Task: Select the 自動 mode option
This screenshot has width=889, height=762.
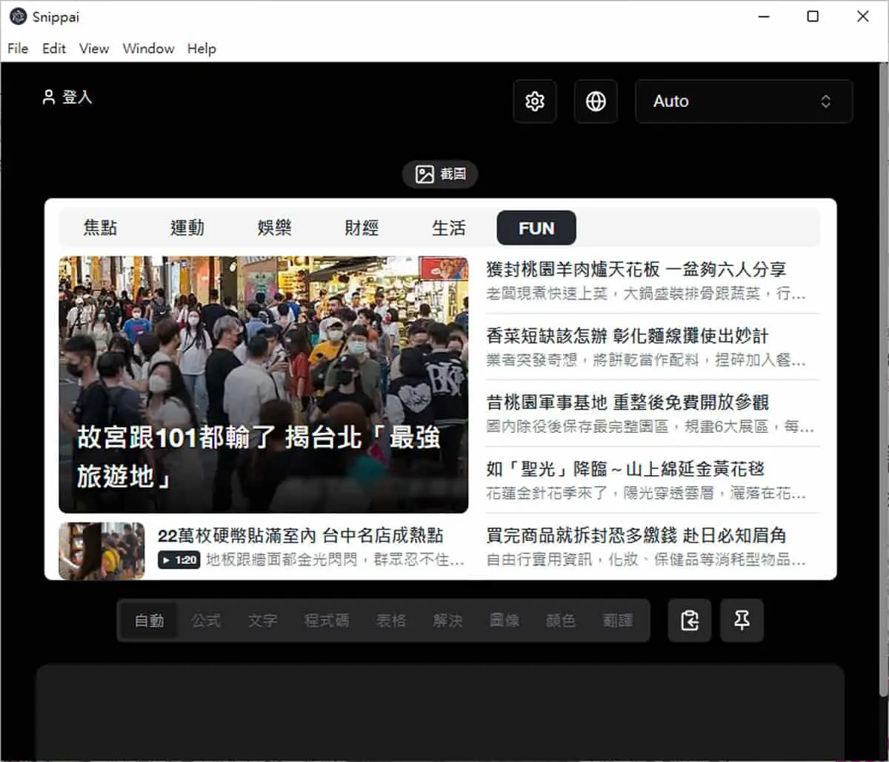Action: tap(149, 620)
